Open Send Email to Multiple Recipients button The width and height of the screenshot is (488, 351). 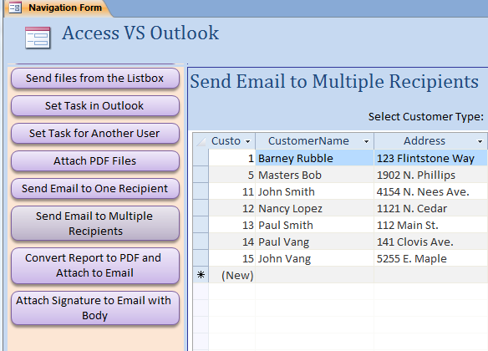(95, 223)
